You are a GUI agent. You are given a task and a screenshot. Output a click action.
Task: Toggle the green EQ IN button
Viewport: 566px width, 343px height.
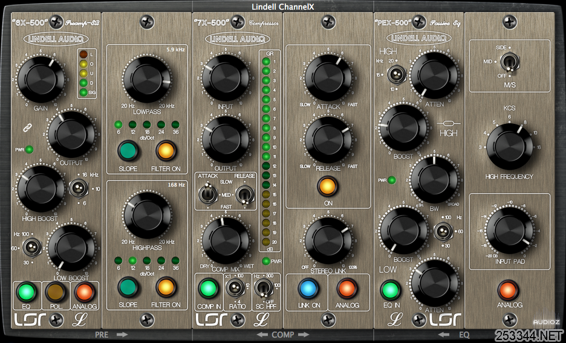pos(391,290)
